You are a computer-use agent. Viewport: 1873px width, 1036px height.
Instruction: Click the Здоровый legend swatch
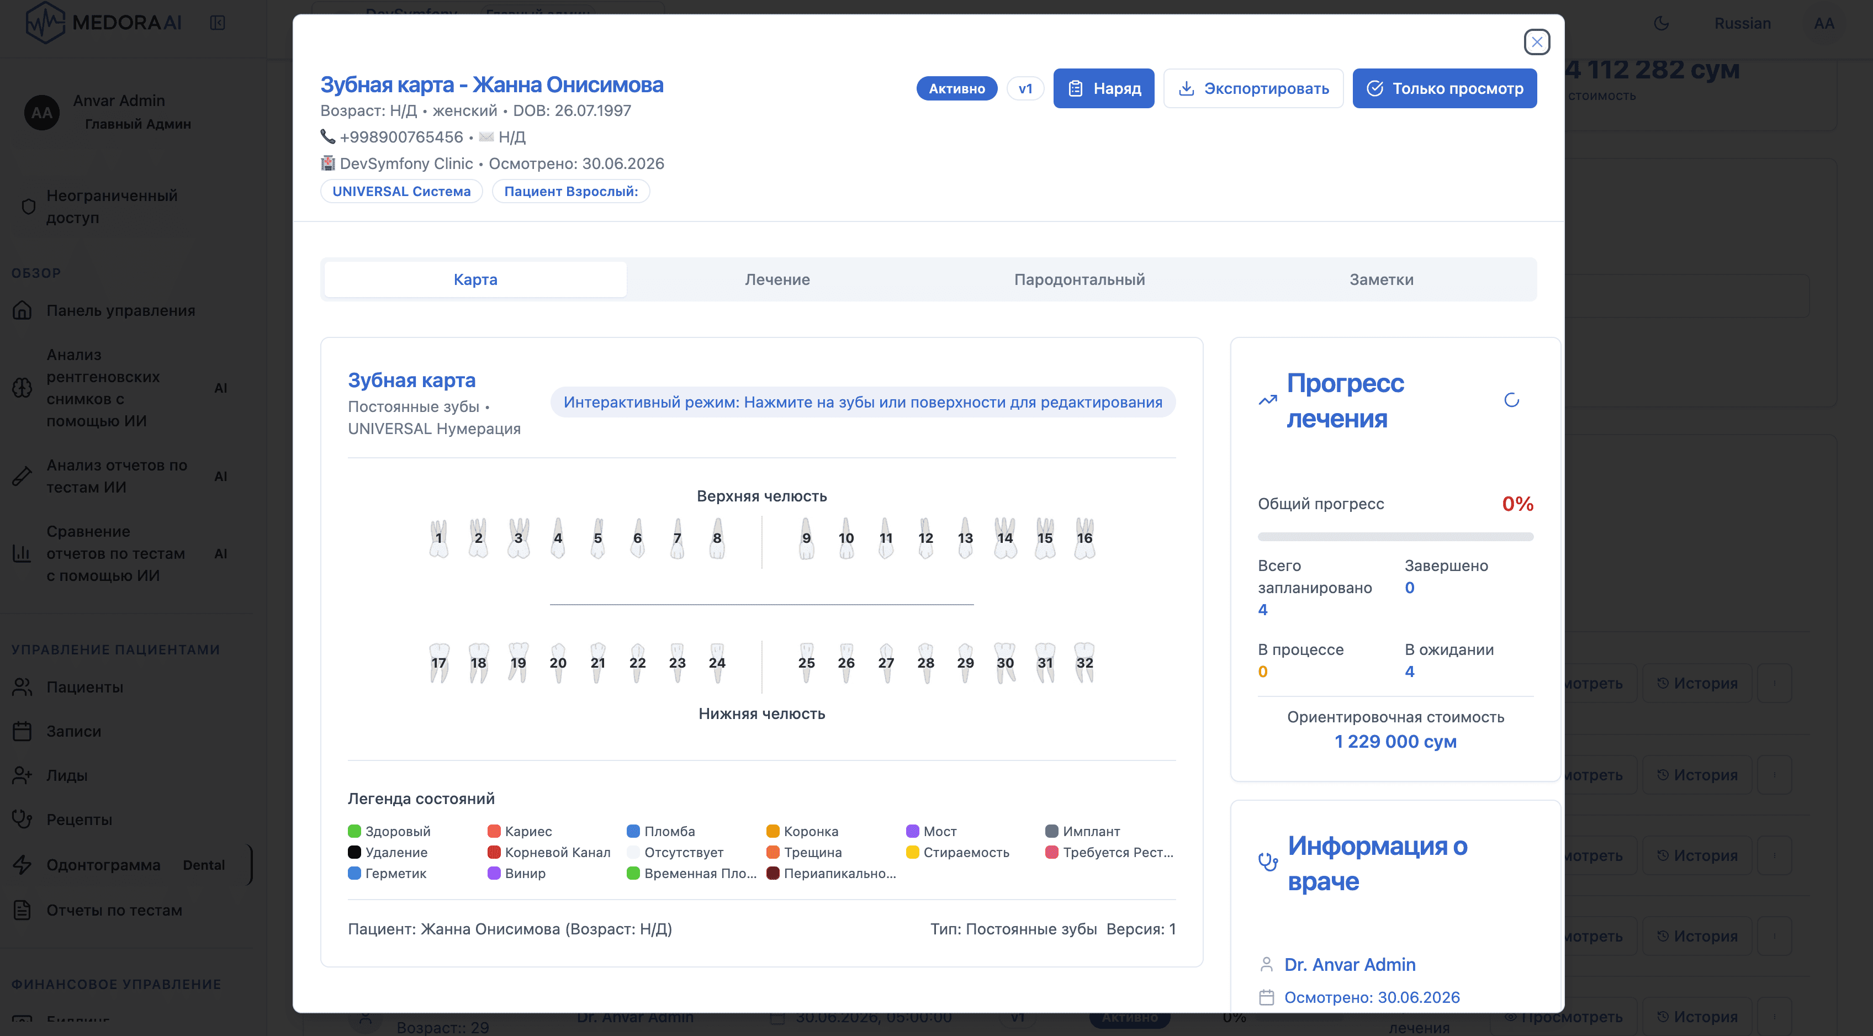point(354,831)
